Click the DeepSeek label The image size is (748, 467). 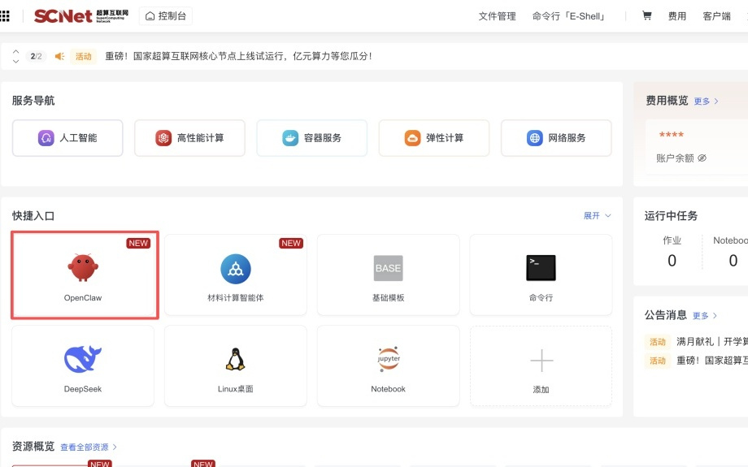[x=83, y=389]
